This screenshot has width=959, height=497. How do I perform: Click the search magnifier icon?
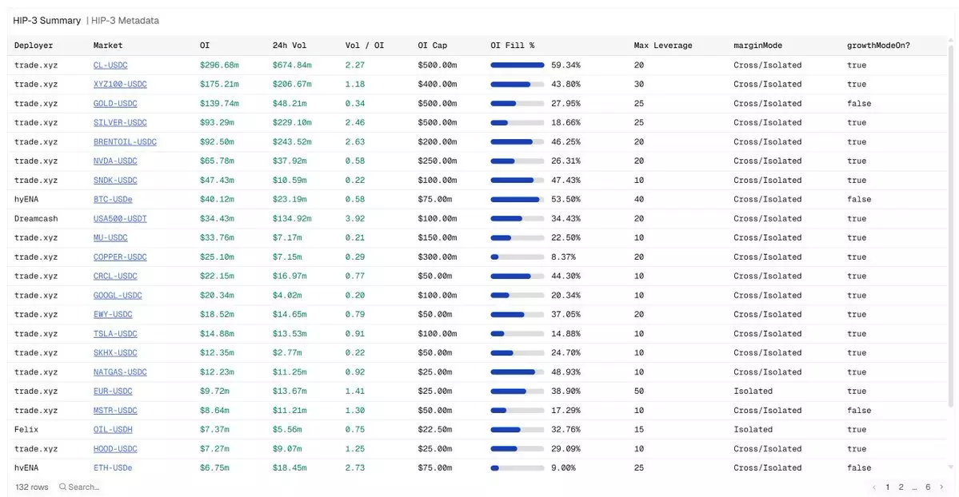[62, 487]
